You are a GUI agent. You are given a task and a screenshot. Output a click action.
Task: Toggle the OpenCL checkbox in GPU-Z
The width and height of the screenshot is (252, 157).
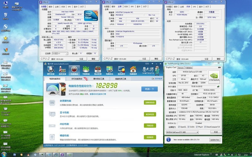179,127
